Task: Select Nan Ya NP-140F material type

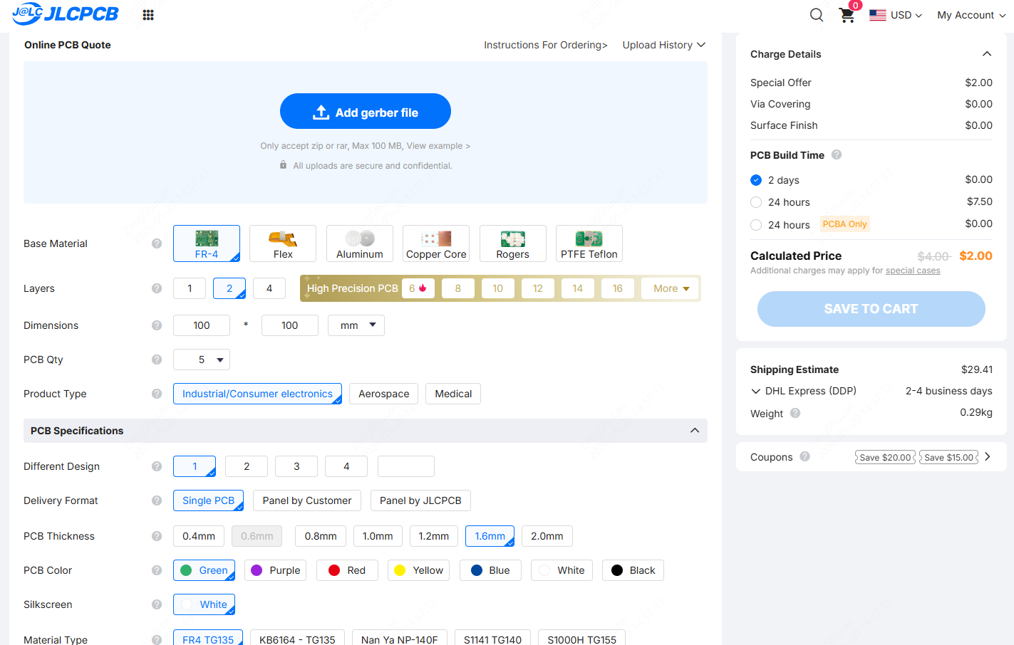Action: [400, 639]
